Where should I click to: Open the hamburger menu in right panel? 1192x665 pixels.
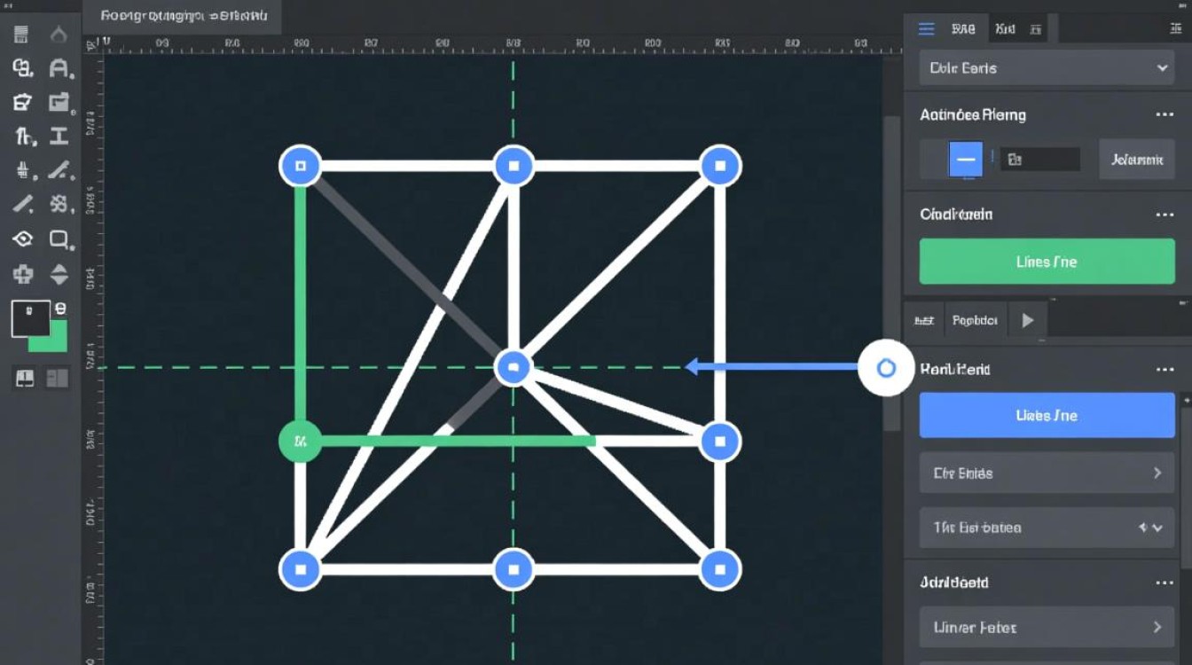pos(926,28)
